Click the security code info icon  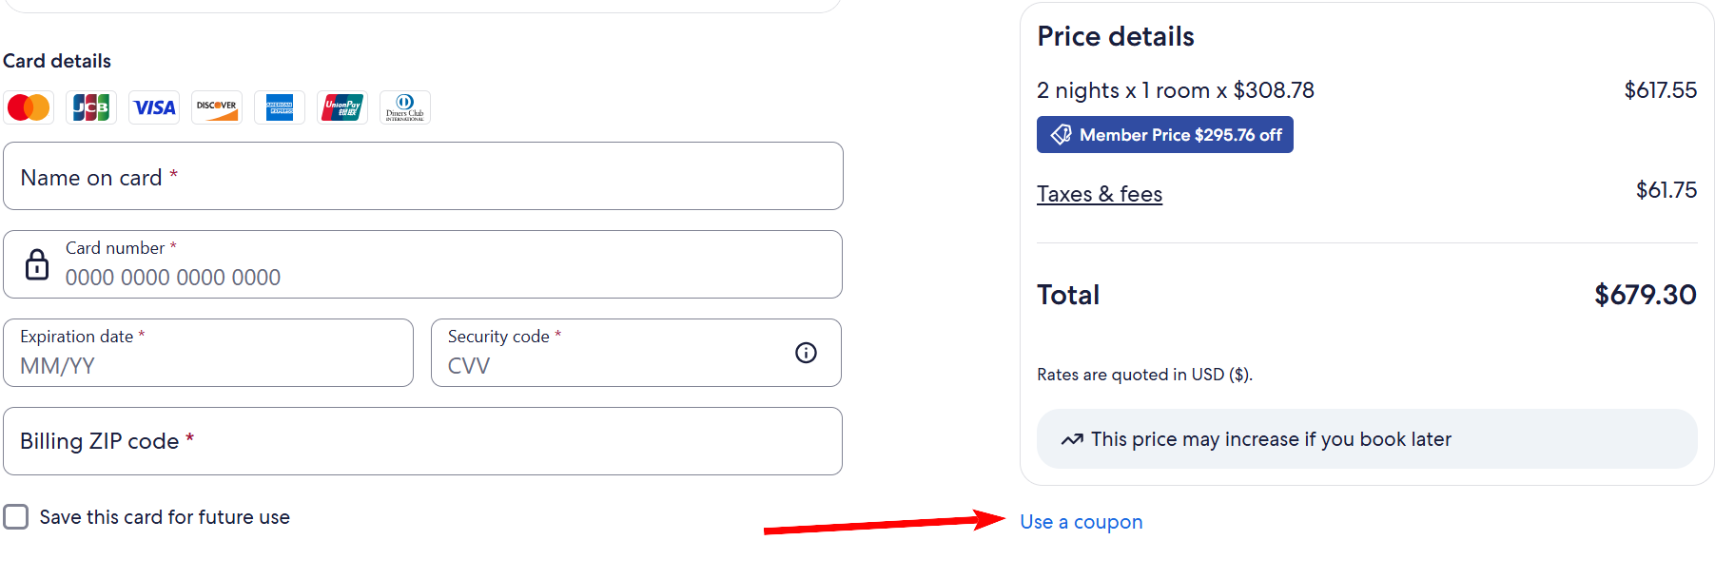[806, 353]
